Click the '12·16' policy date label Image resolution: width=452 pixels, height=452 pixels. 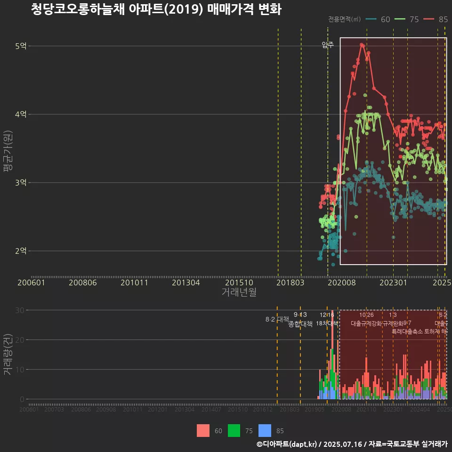[x=327, y=315]
